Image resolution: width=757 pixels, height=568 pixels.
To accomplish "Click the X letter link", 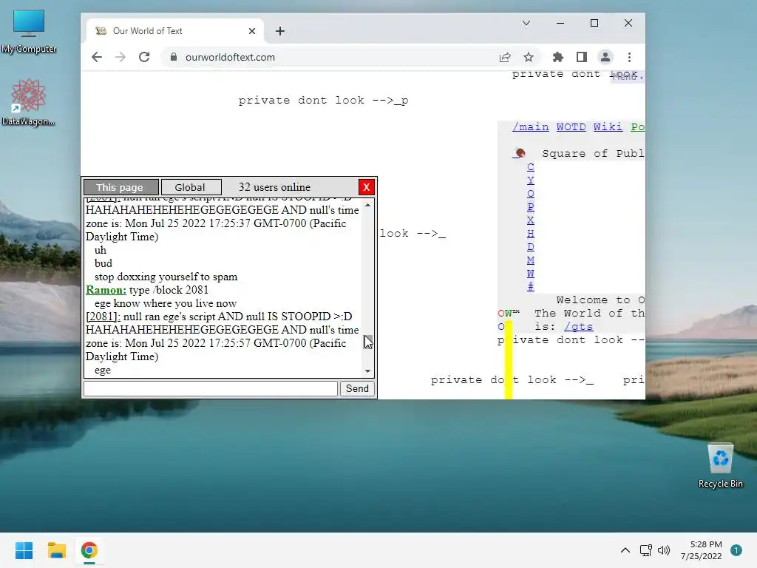I will 531,220.
